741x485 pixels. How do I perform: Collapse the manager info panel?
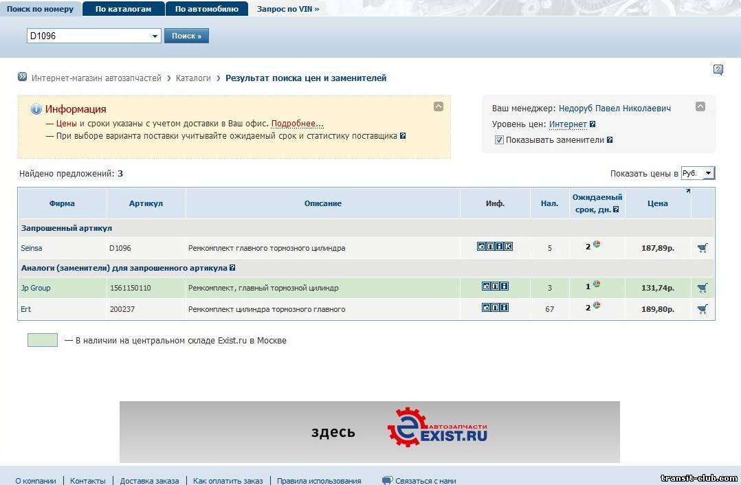point(700,106)
